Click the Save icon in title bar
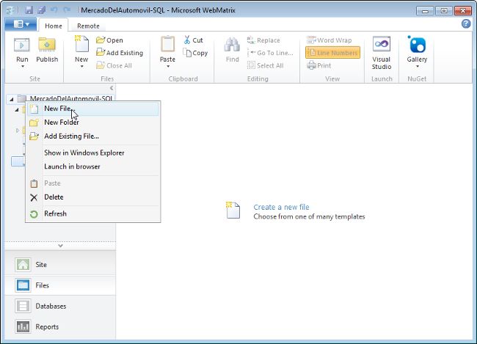Image resolution: width=477 pixels, height=344 pixels. [29, 10]
